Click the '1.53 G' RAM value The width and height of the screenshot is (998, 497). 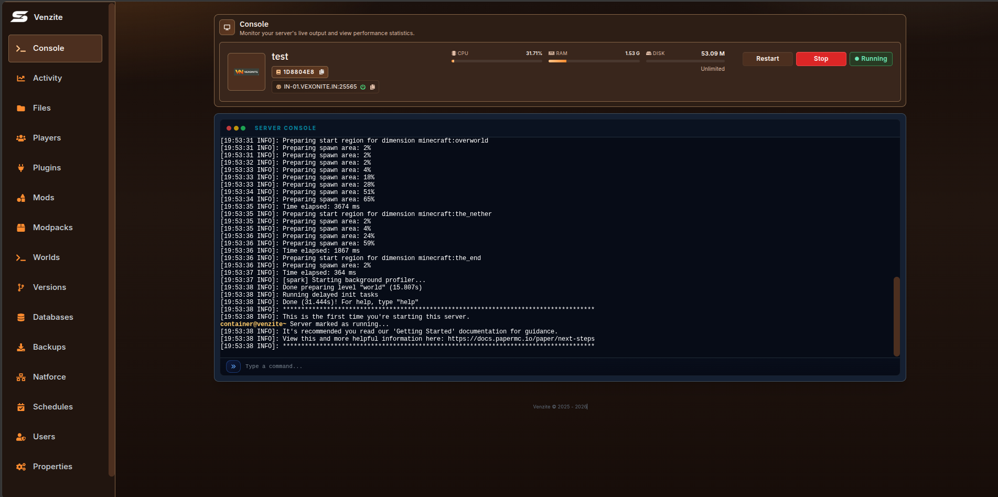(632, 53)
